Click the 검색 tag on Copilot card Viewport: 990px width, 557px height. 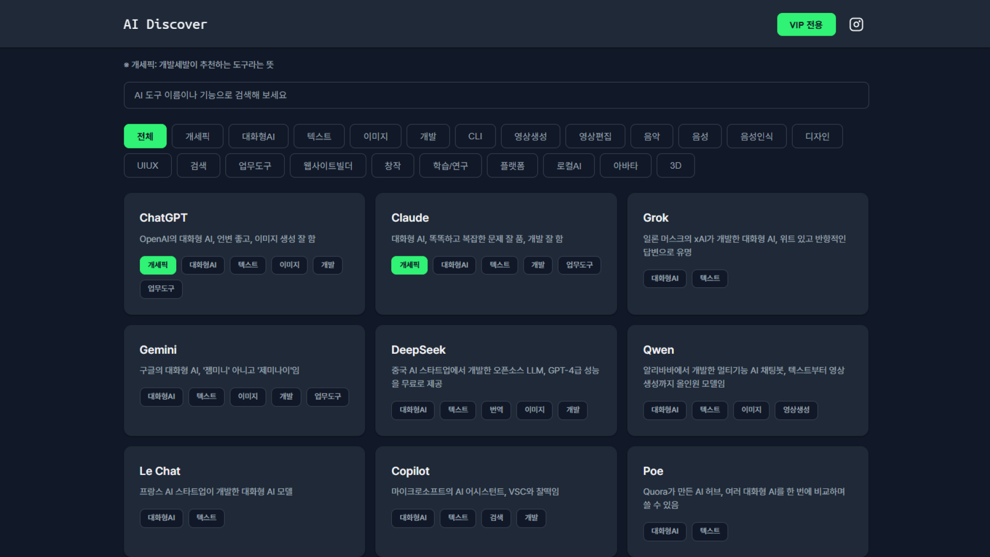coord(496,518)
